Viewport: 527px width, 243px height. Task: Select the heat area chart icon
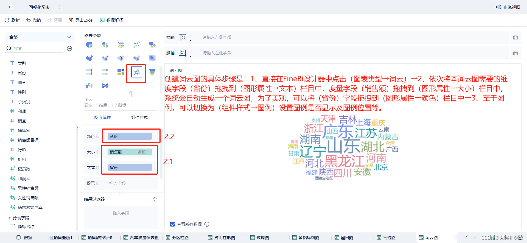click(152, 58)
